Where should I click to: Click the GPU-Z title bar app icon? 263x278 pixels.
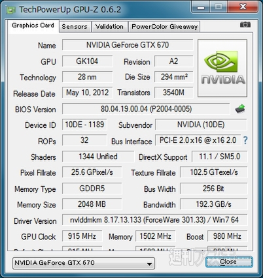click(x=10, y=10)
